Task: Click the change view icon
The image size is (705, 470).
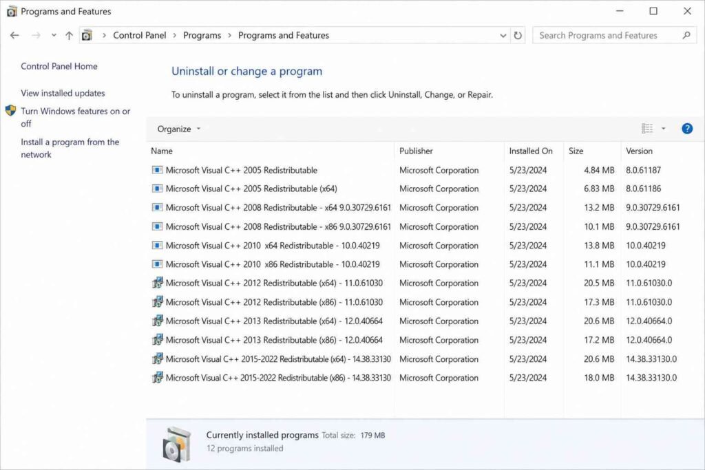Action: pyautogui.click(x=647, y=129)
